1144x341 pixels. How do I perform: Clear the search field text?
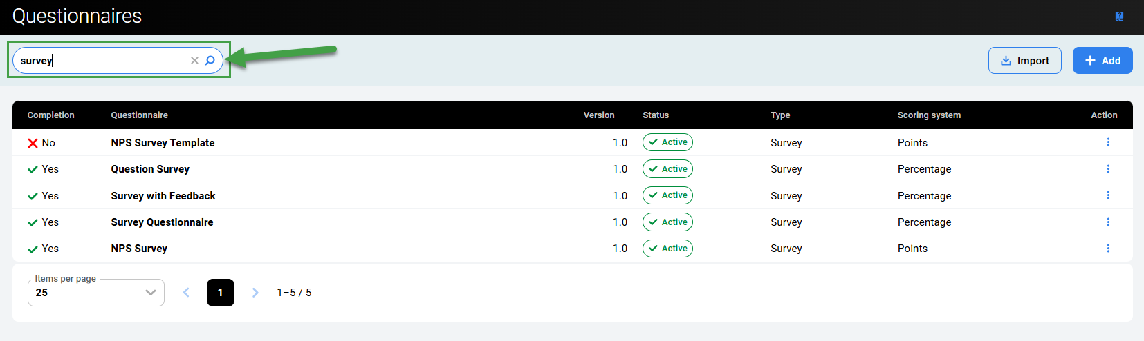tap(194, 61)
